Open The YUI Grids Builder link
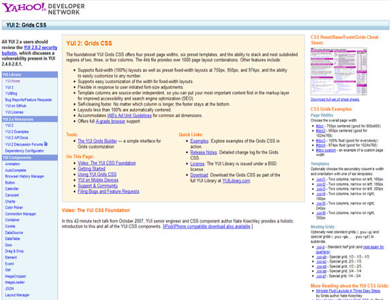 97,141
